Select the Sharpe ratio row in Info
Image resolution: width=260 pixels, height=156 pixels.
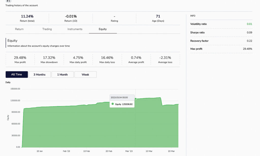coord(221,32)
